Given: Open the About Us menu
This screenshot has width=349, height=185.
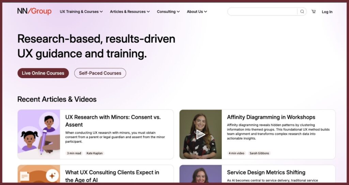Looking at the screenshot, I should [197, 12].
